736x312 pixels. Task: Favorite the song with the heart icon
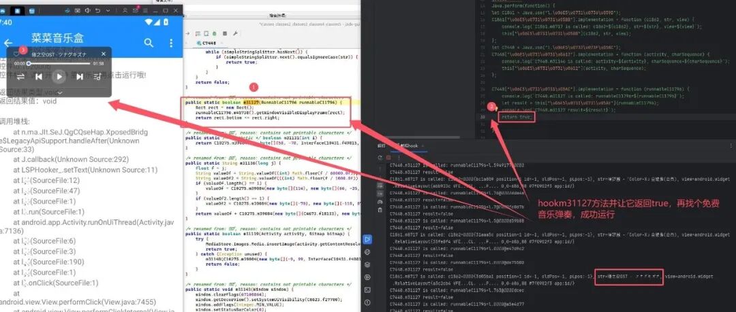16,54
